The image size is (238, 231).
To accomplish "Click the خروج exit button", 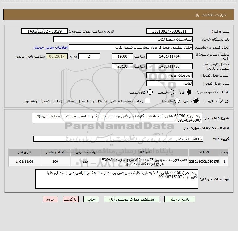I will tap(50, 199).
